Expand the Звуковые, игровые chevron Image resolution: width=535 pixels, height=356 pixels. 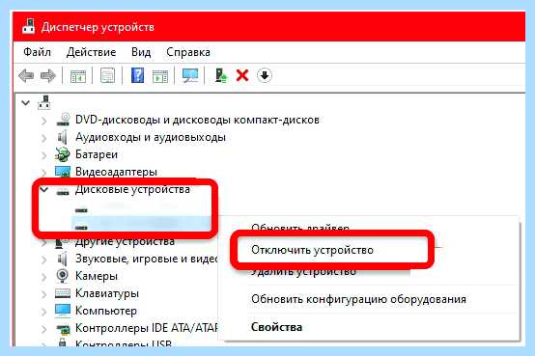tap(44, 260)
